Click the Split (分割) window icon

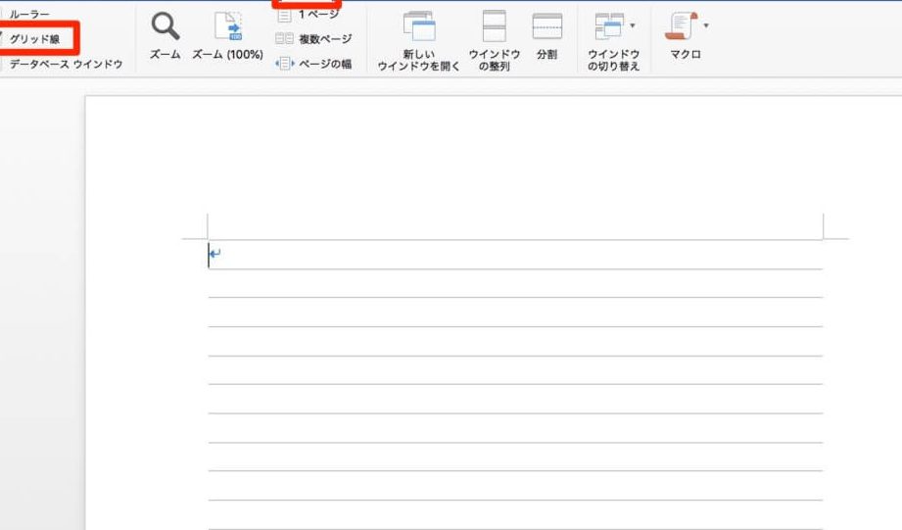click(547, 26)
